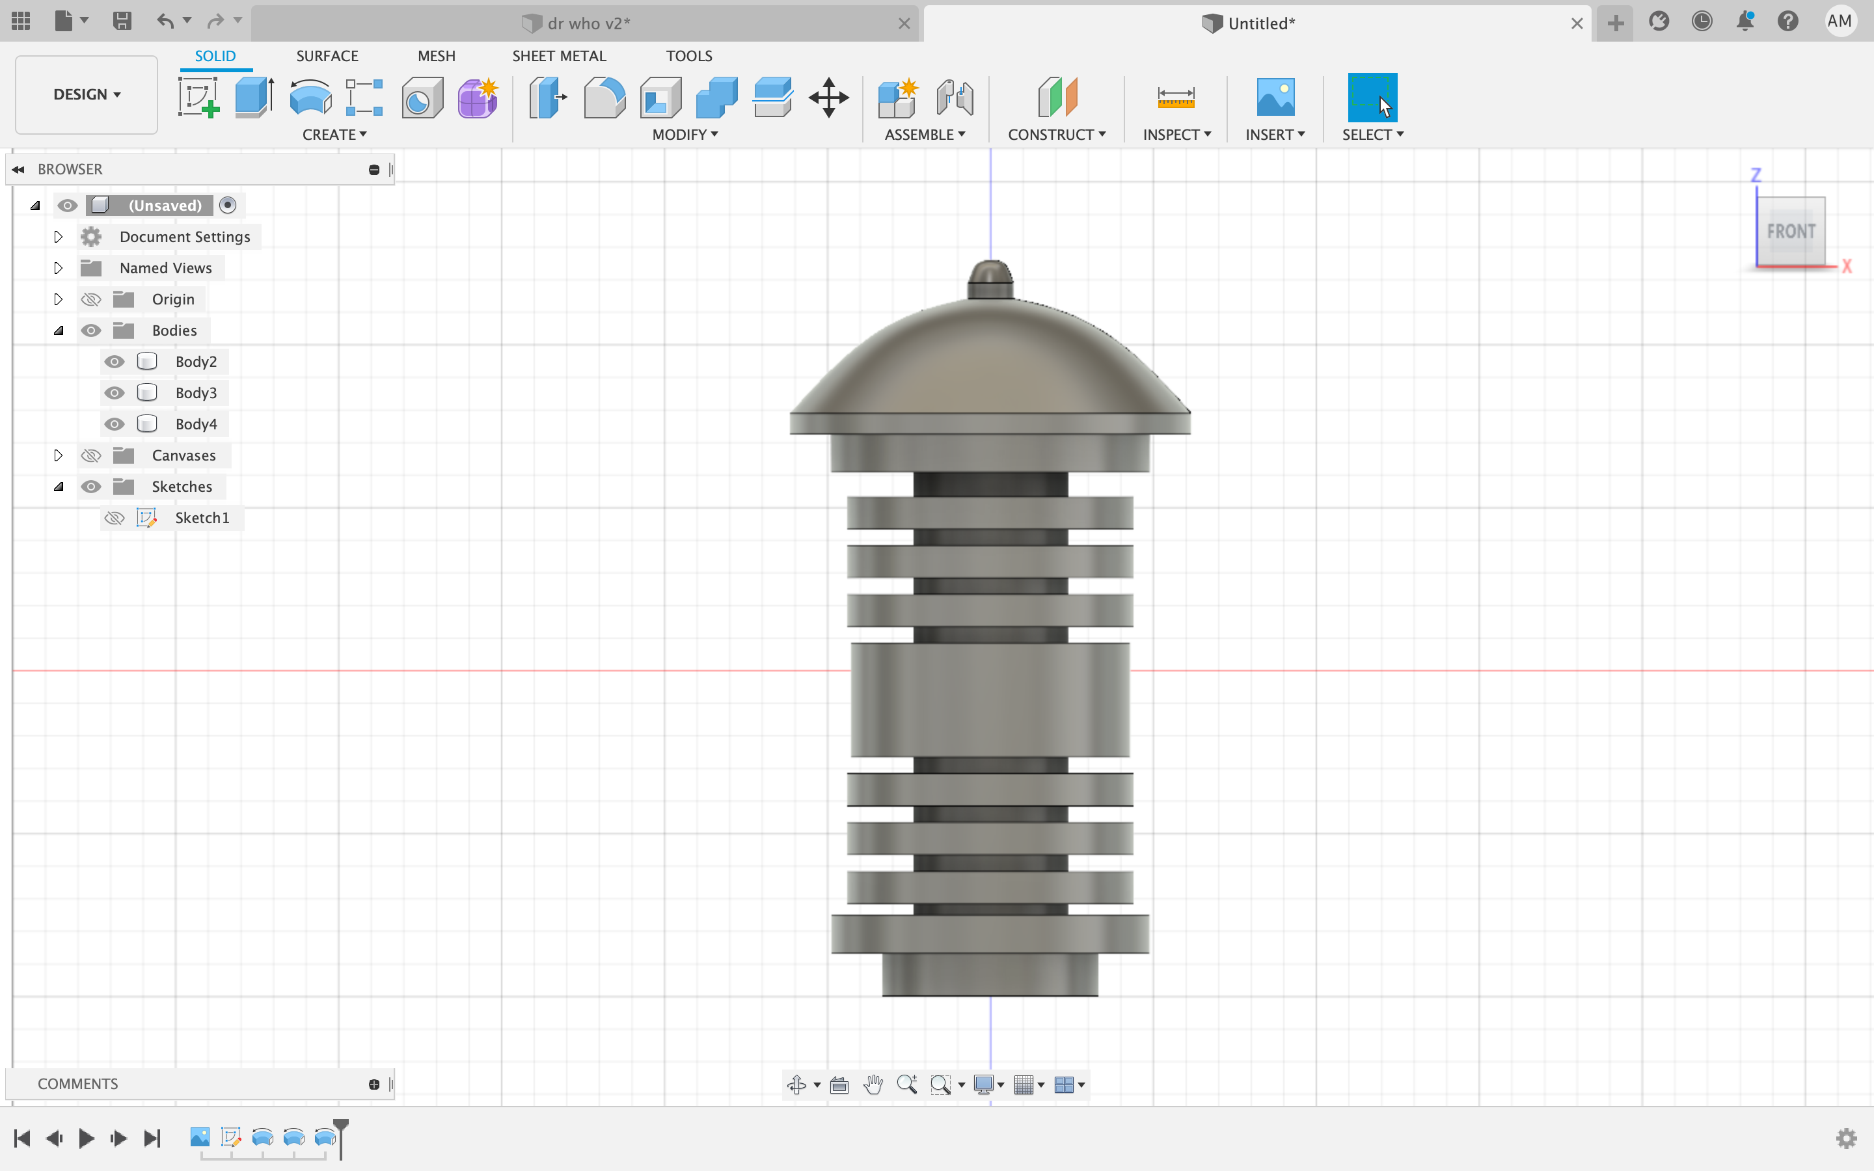Select the Move/Copy tool
This screenshot has height=1171, width=1874.
(828, 98)
